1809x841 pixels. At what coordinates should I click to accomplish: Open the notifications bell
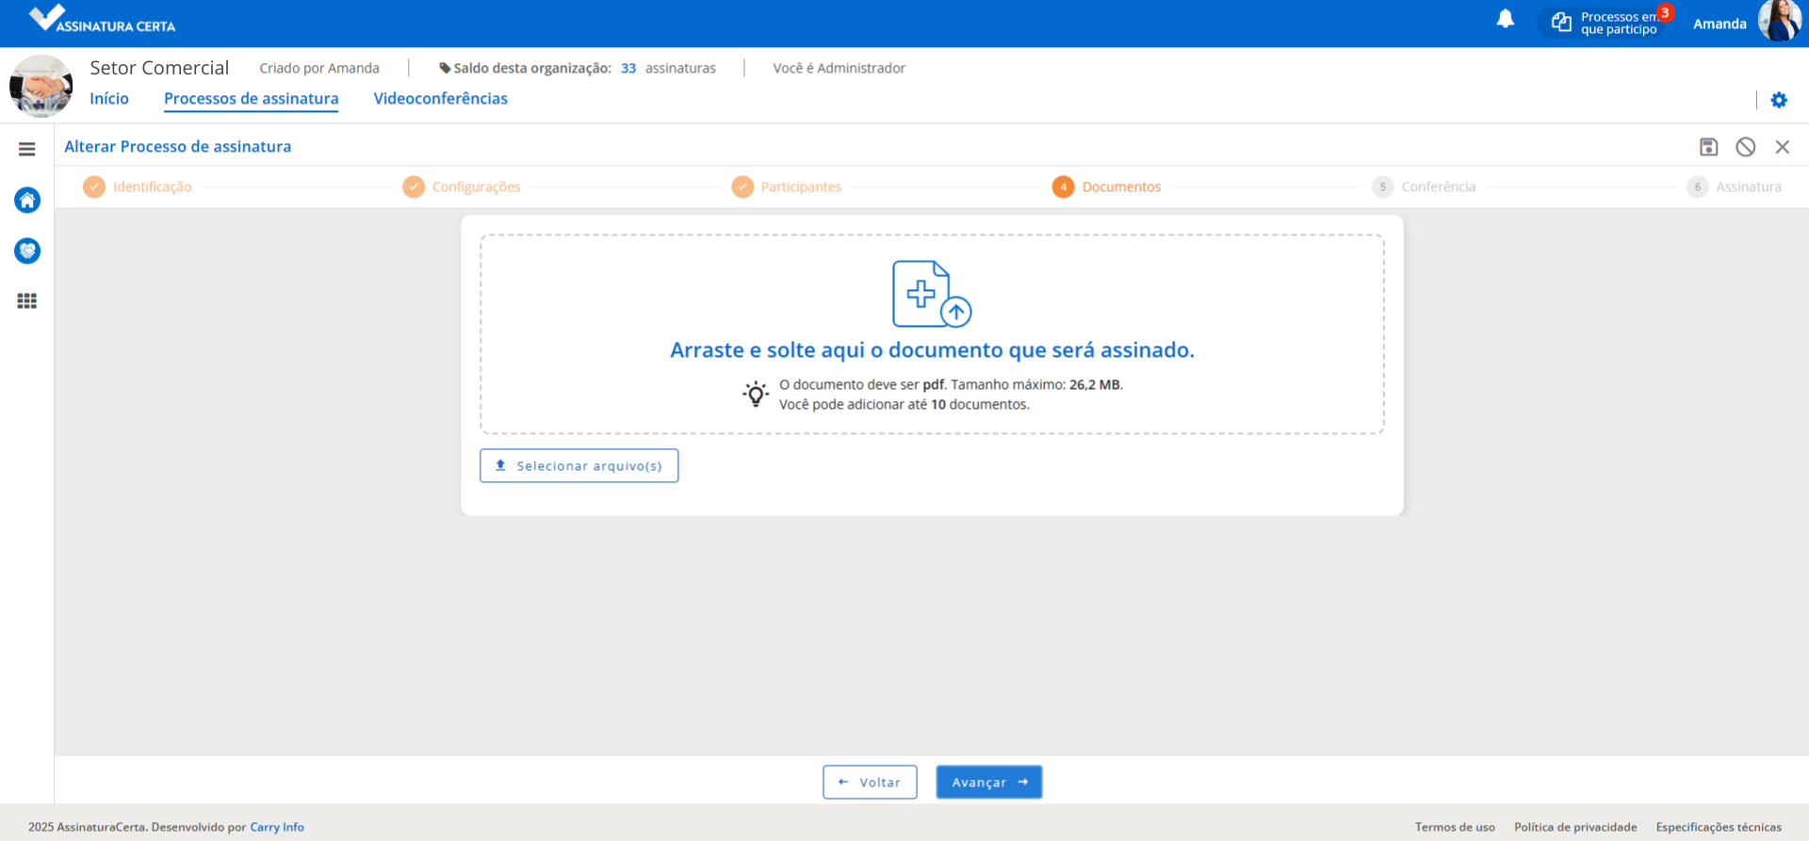[1505, 20]
